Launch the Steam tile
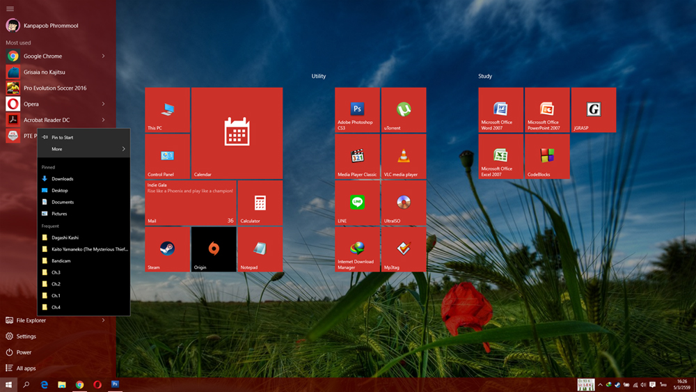The height and width of the screenshot is (392, 696). point(167,249)
